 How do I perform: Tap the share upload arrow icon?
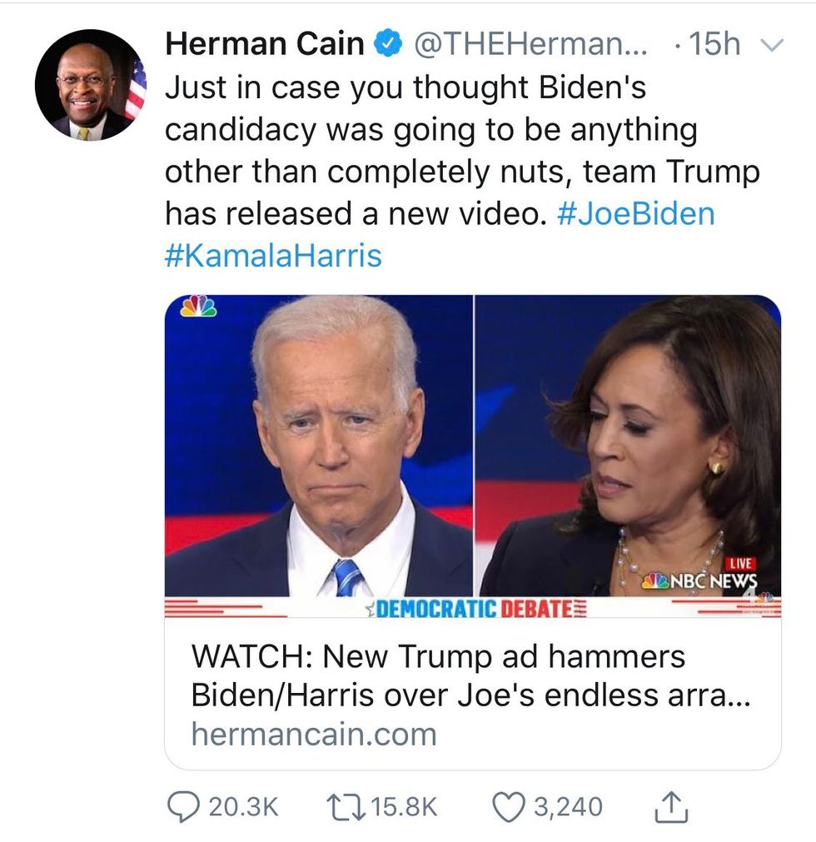[669, 805]
